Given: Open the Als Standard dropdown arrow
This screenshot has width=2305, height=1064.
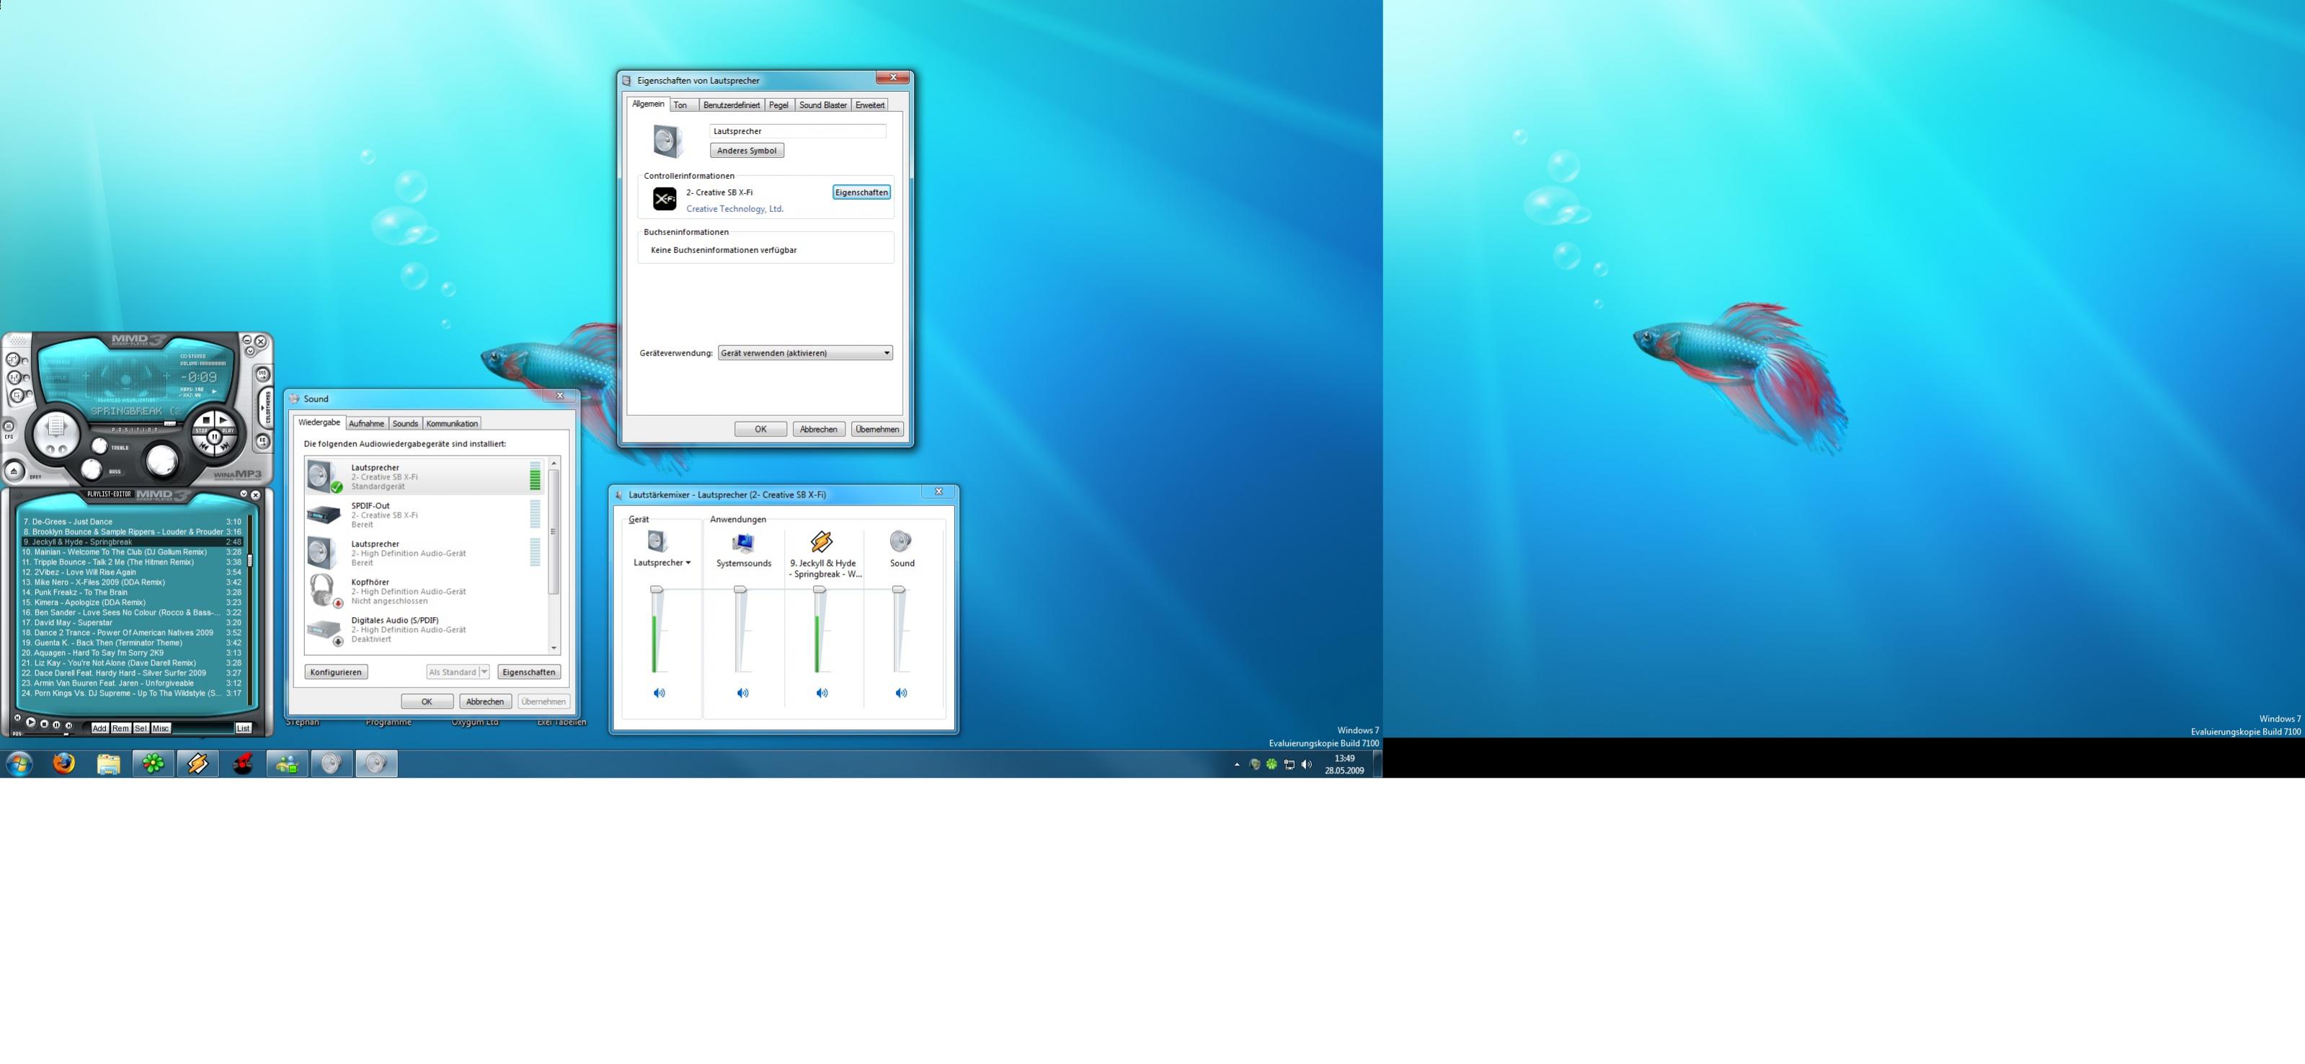Looking at the screenshot, I should 484,672.
